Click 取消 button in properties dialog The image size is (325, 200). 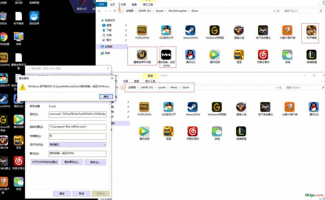82,194
